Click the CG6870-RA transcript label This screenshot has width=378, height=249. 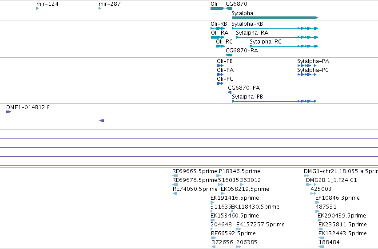(x=242, y=51)
